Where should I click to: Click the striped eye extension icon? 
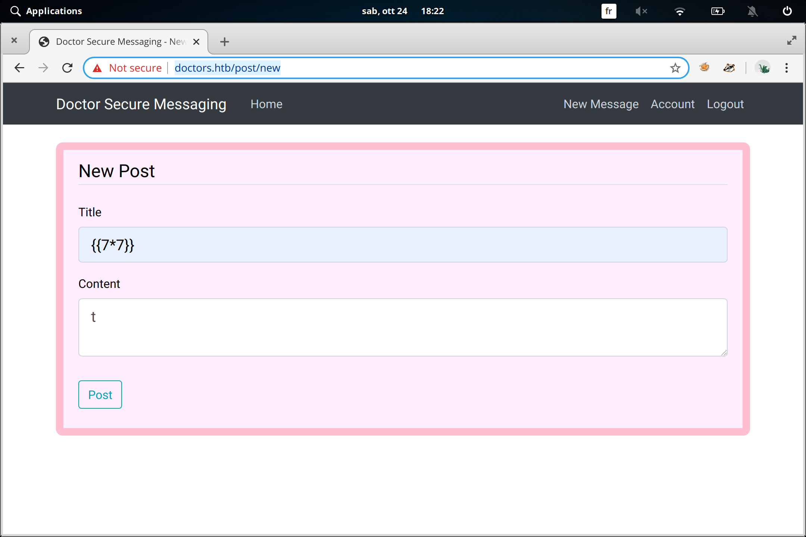[729, 68]
